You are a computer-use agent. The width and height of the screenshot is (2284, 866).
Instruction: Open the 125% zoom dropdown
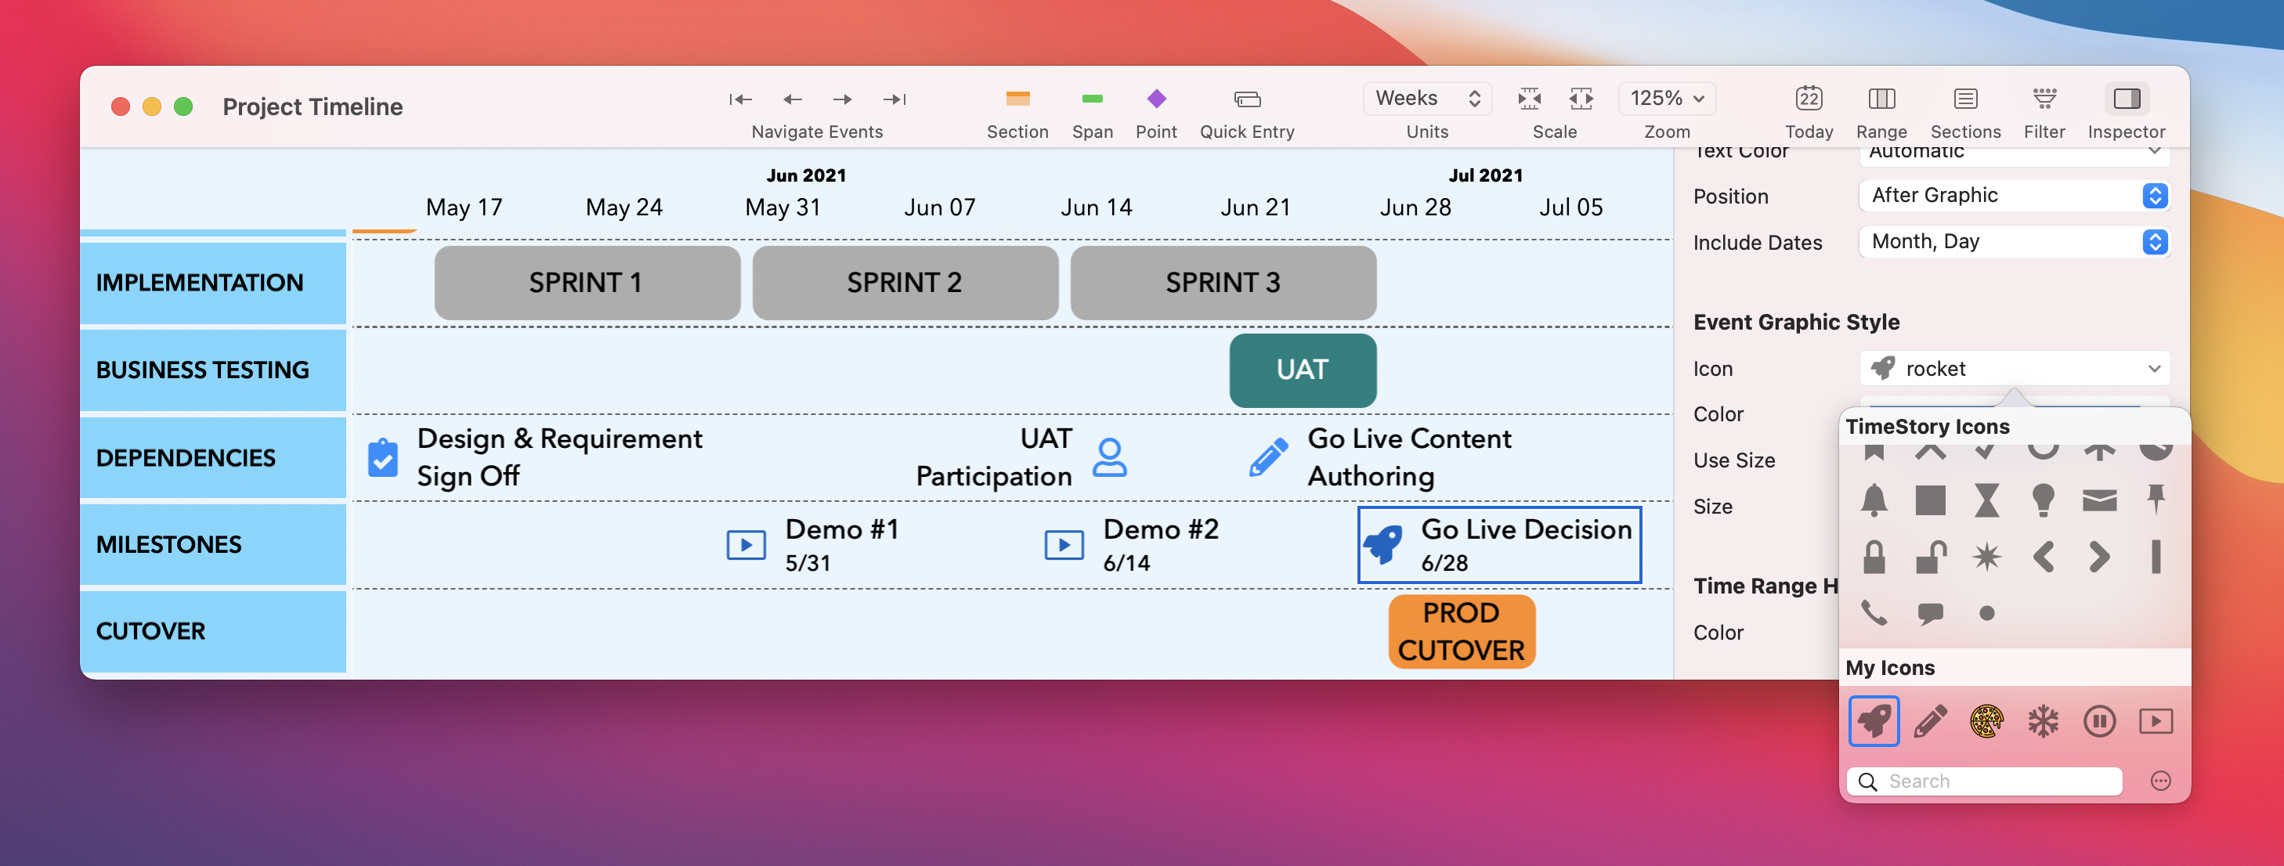1666,99
